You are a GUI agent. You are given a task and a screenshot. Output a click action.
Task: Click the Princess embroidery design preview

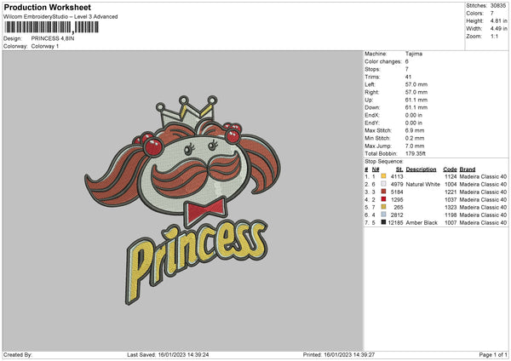(182, 199)
